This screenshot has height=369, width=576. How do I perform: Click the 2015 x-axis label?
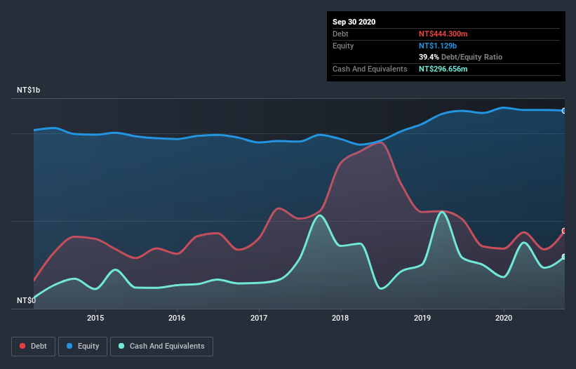95,318
